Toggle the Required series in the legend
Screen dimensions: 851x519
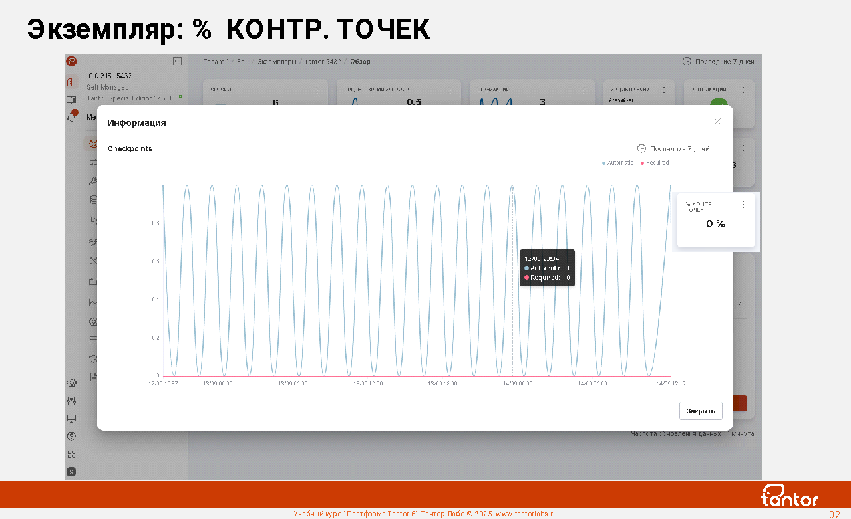(655, 163)
